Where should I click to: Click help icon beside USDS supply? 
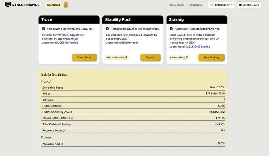(x=61, y=106)
